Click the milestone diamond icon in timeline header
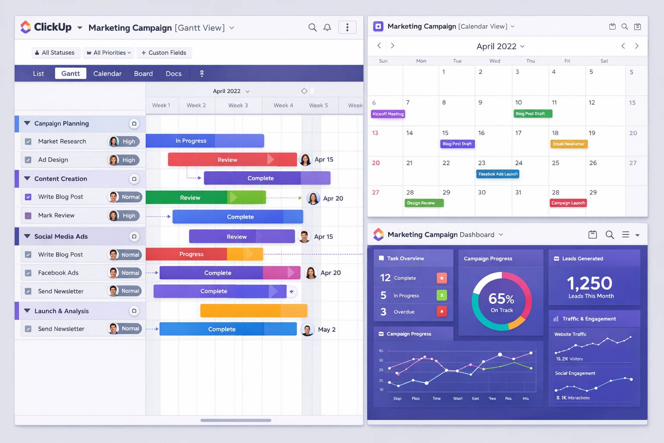Screen dimensions: 664x443 click(x=304, y=91)
